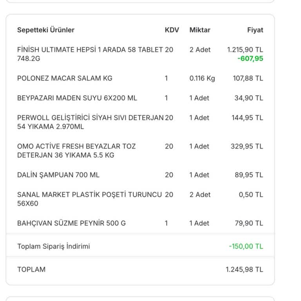Click the price 107,88 TL

pyautogui.click(x=248, y=78)
